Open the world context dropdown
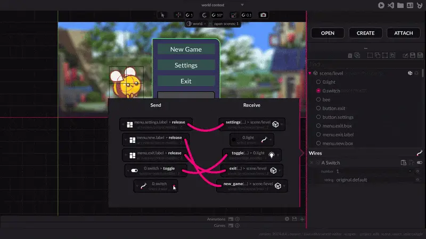This screenshot has height=239, width=426. [x=242, y=5]
